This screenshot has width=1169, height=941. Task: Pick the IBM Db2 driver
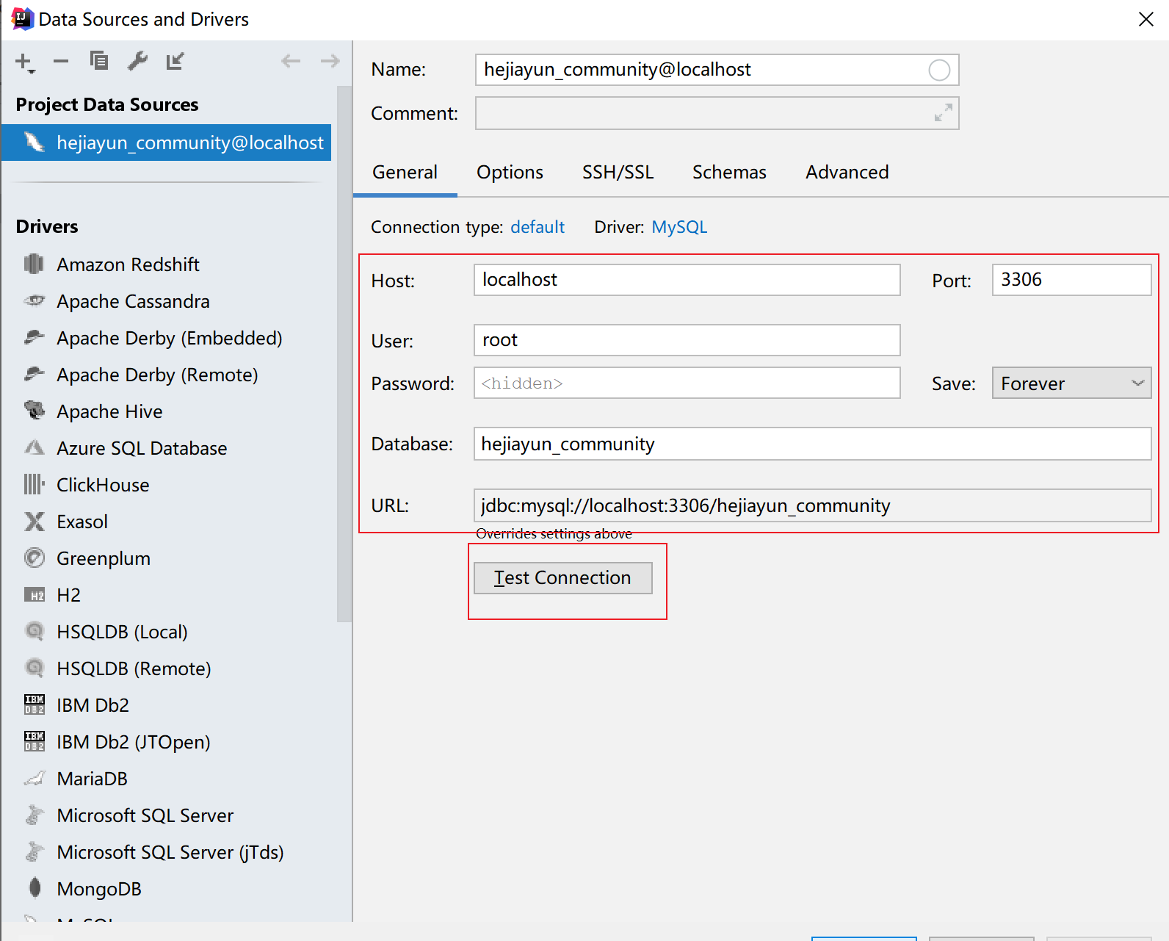click(93, 705)
